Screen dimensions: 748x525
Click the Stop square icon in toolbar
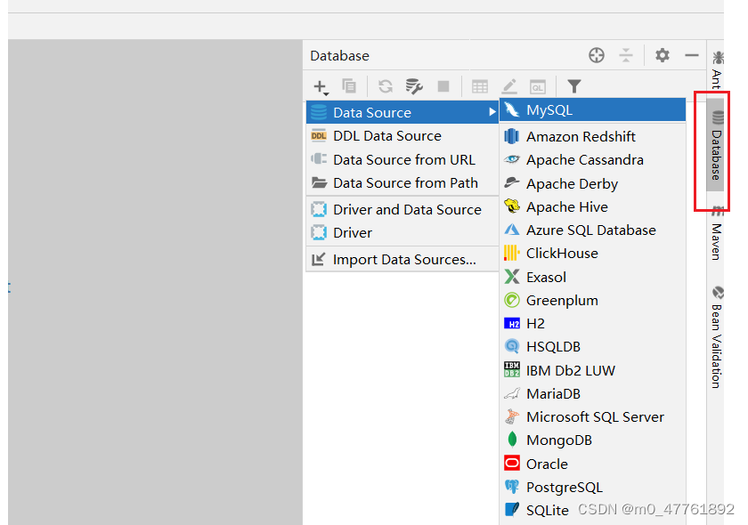(443, 86)
